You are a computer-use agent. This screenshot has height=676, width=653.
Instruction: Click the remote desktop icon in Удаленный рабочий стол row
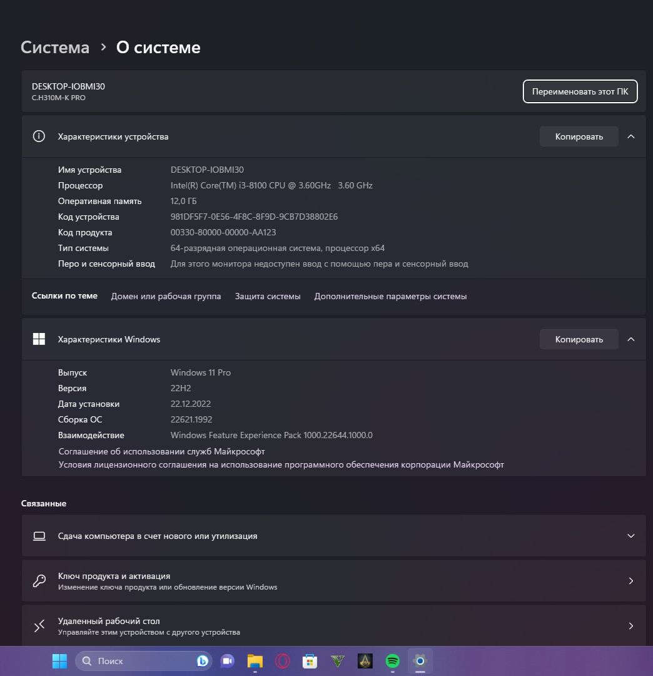39,625
